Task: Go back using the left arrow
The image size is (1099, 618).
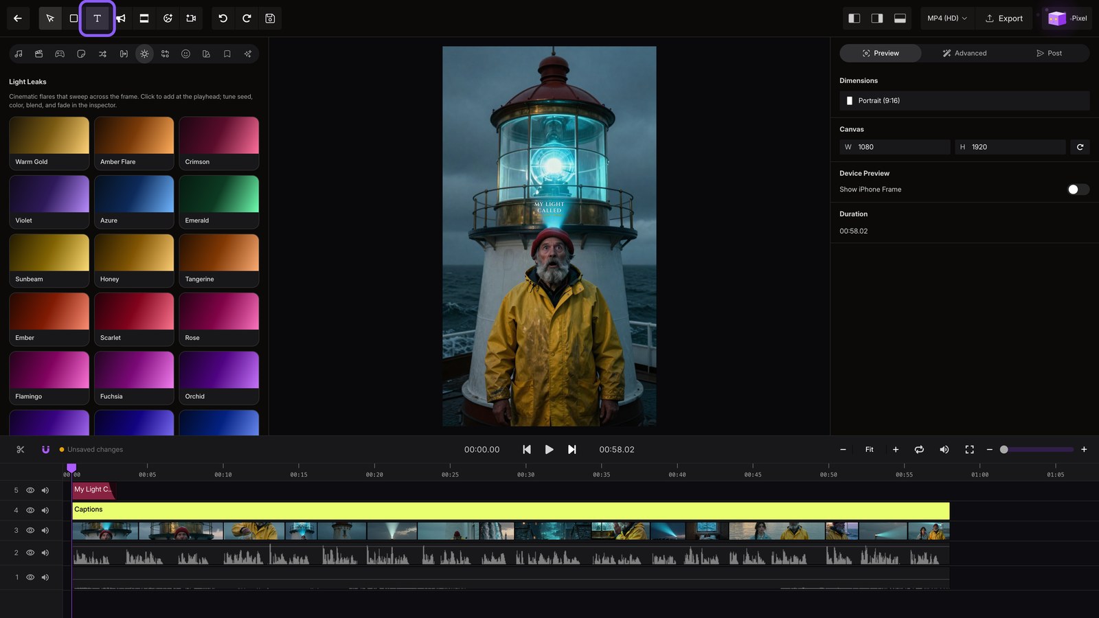Action: coord(18,19)
